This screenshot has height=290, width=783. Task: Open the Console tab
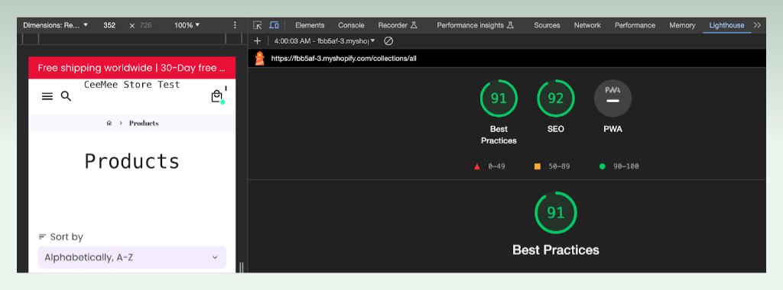[x=351, y=25]
